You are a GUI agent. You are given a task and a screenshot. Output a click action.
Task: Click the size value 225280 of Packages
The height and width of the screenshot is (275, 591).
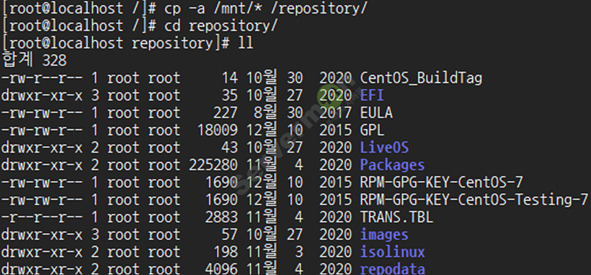pos(213,165)
